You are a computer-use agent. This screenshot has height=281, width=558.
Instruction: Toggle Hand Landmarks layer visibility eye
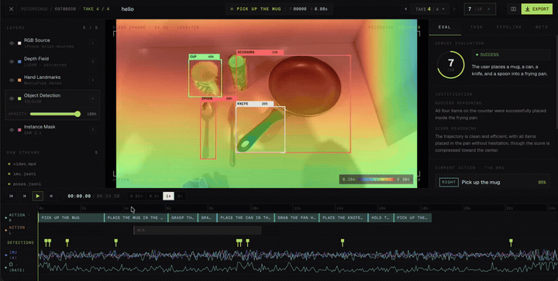click(x=12, y=80)
